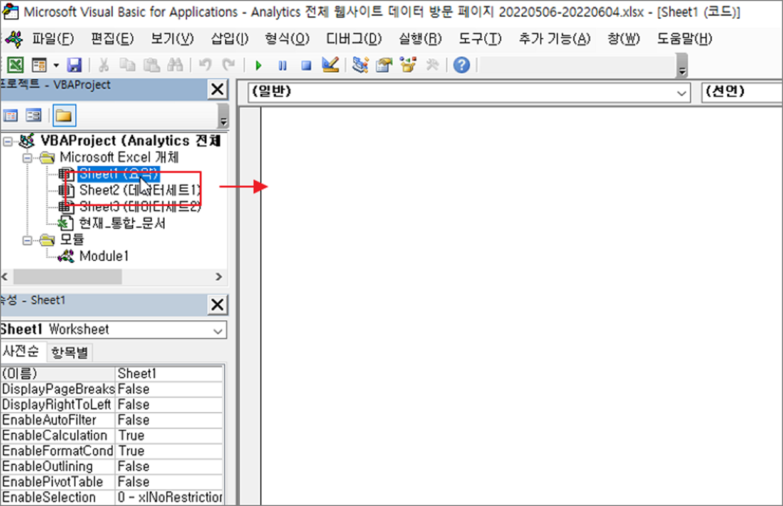Click the Reset stop square icon
783x506 pixels.
click(306, 65)
